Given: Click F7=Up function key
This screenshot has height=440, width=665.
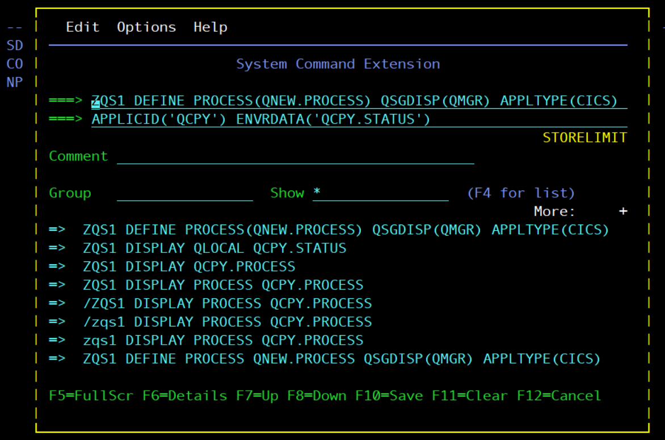Looking at the screenshot, I should (x=257, y=396).
